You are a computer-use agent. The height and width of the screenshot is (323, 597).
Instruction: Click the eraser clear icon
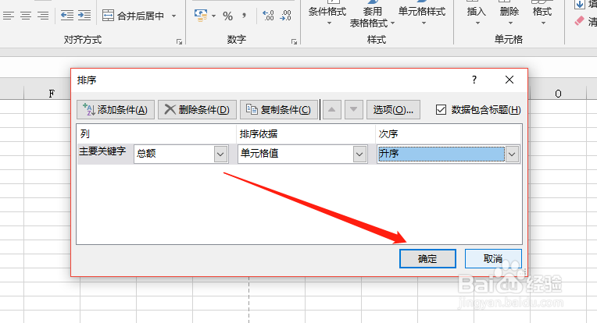point(579,20)
